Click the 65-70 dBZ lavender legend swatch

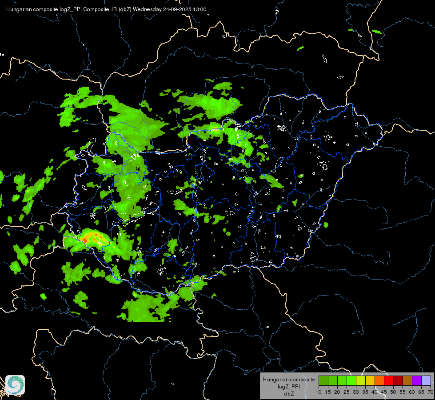tap(426, 381)
